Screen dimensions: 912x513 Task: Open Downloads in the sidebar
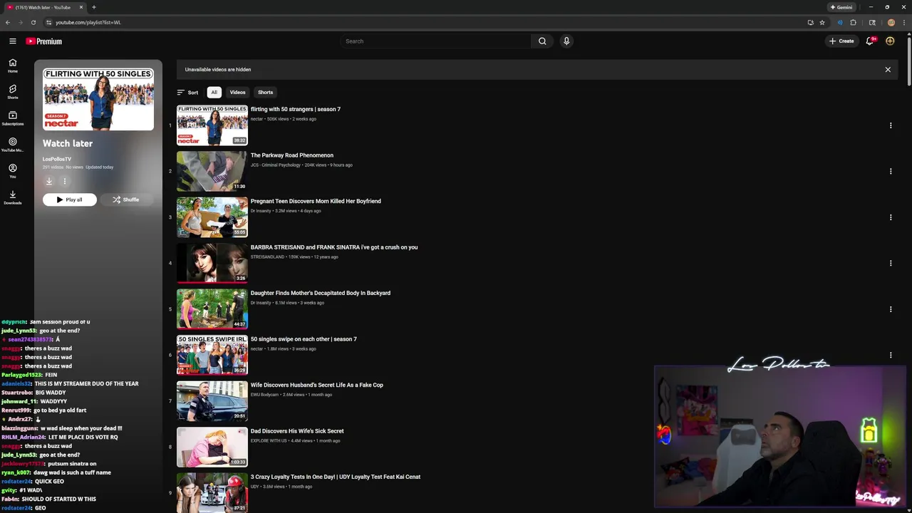point(13,197)
